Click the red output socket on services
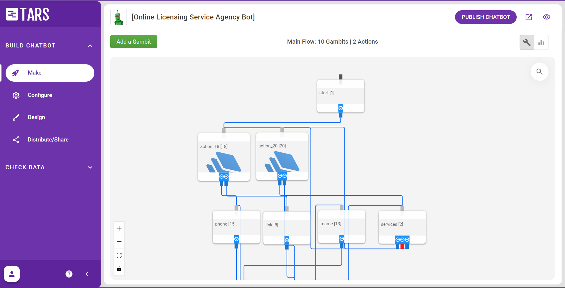 pos(402,246)
